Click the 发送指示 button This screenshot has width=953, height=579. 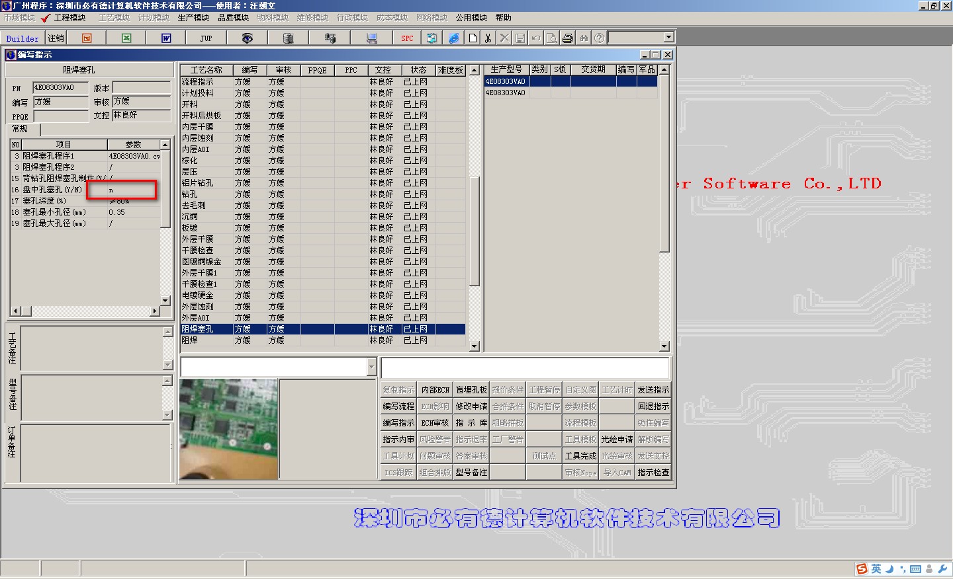coord(653,390)
